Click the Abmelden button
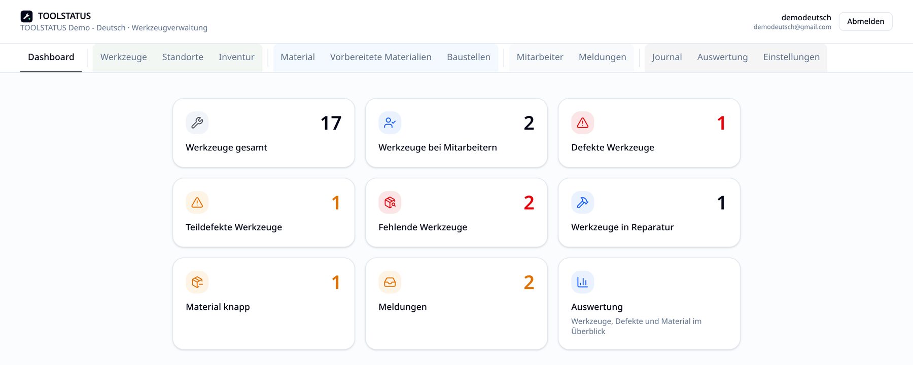The image size is (913, 365). coord(865,21)
